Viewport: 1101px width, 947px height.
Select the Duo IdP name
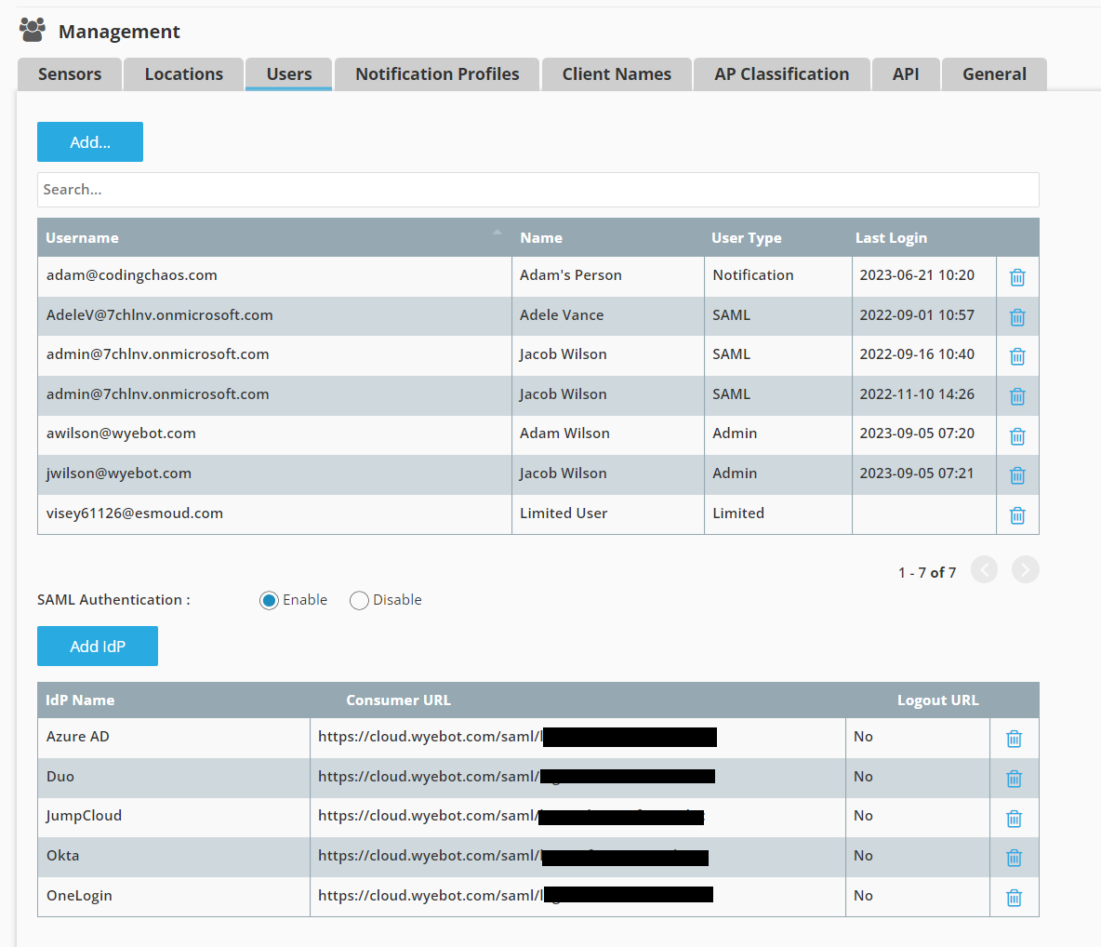(x=60, y=777)
